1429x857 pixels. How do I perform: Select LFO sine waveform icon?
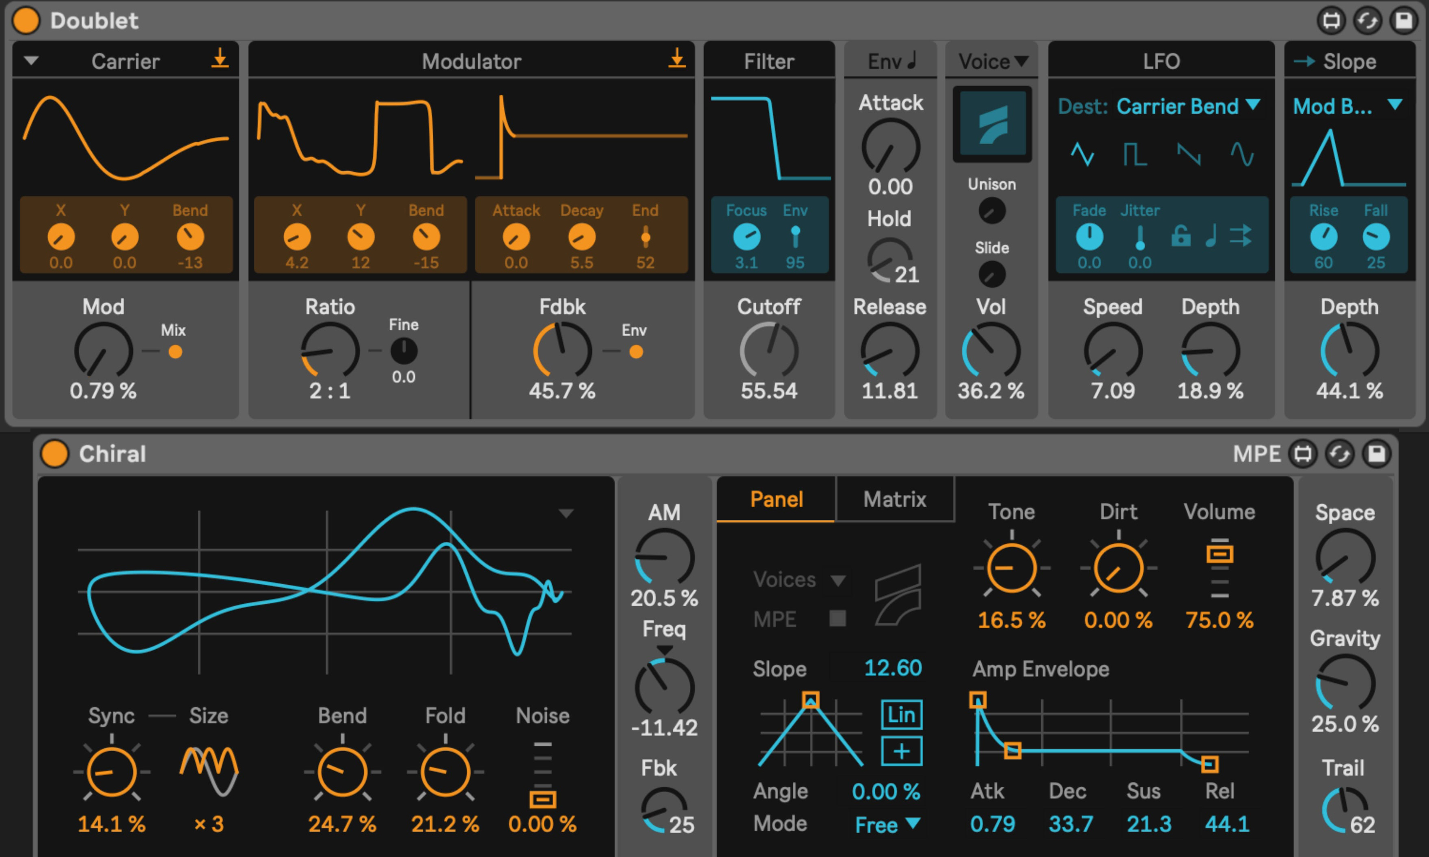1242,154
